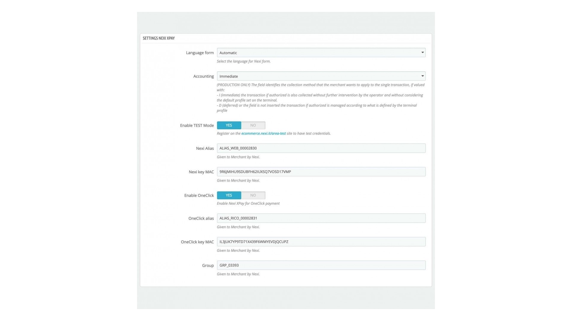This screenshot has height=321, width=572.
Task: Click the Enable OneClick label
Action: pyautogui.click(x=199, y=195)
